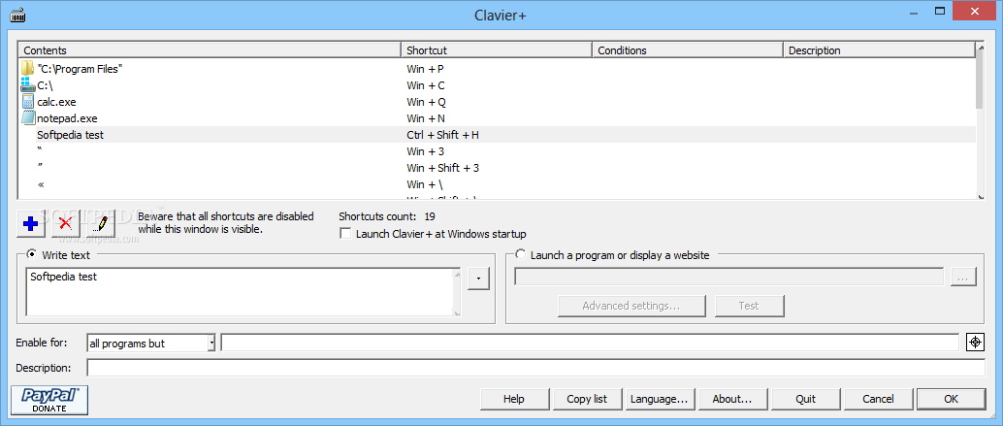Click the Quit button
The height and width of the screenshot is (426, 1003).
[x=805, y=399]
